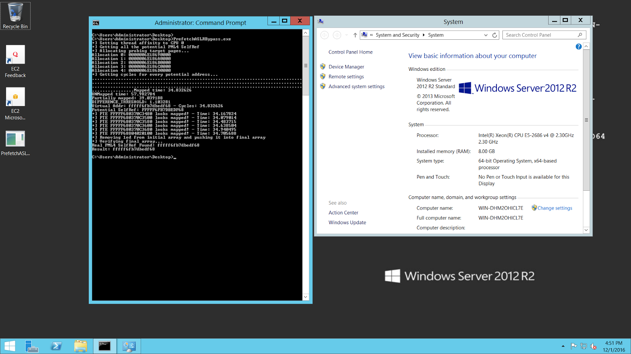Click the search magnifier in Control Panel
Screen dimensions: 631x354
click(580, 35)
